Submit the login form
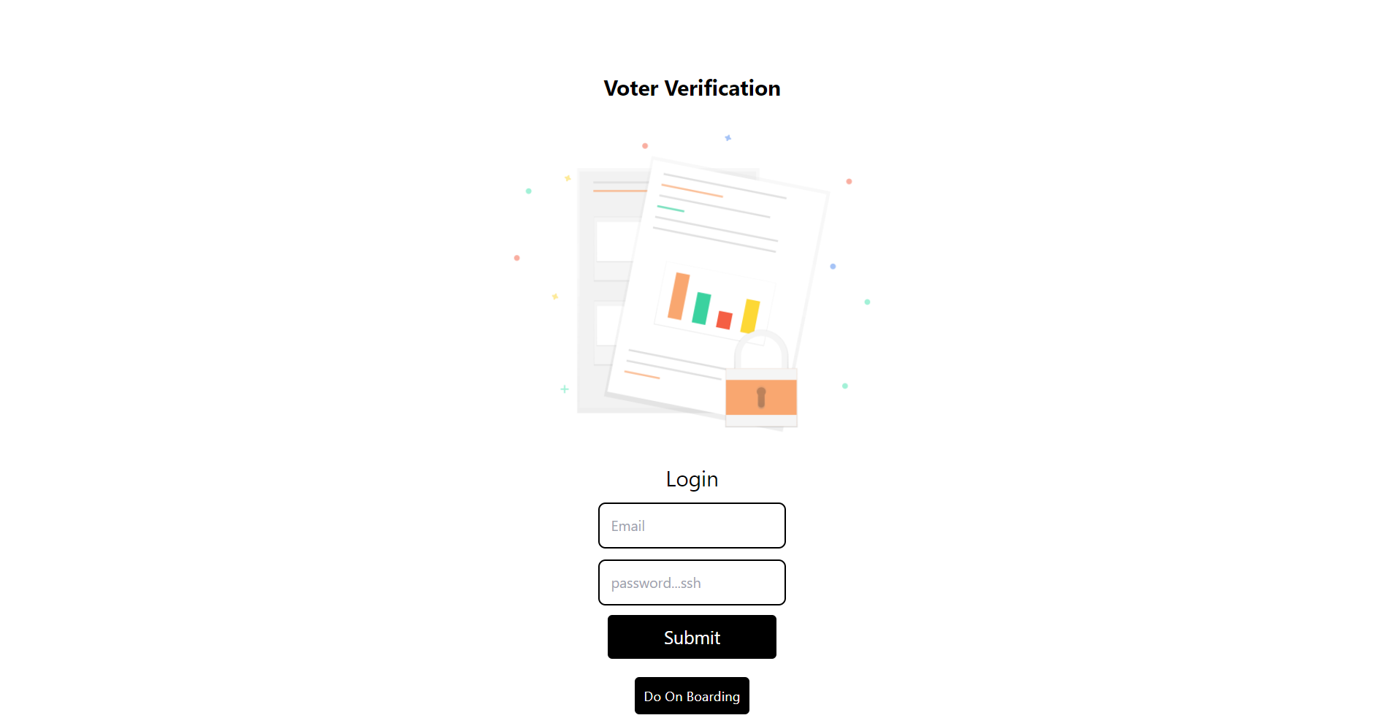 (x=692, y=637)
